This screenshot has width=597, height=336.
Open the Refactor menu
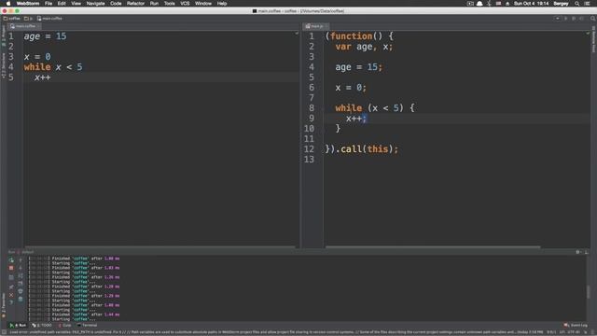click(x=135, y=4)
